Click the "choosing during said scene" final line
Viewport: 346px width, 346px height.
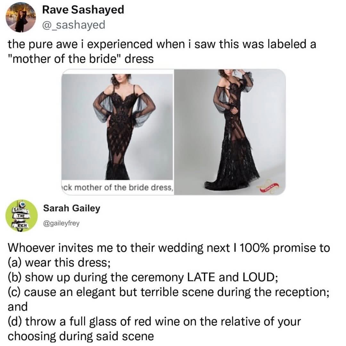coord(80,336)
